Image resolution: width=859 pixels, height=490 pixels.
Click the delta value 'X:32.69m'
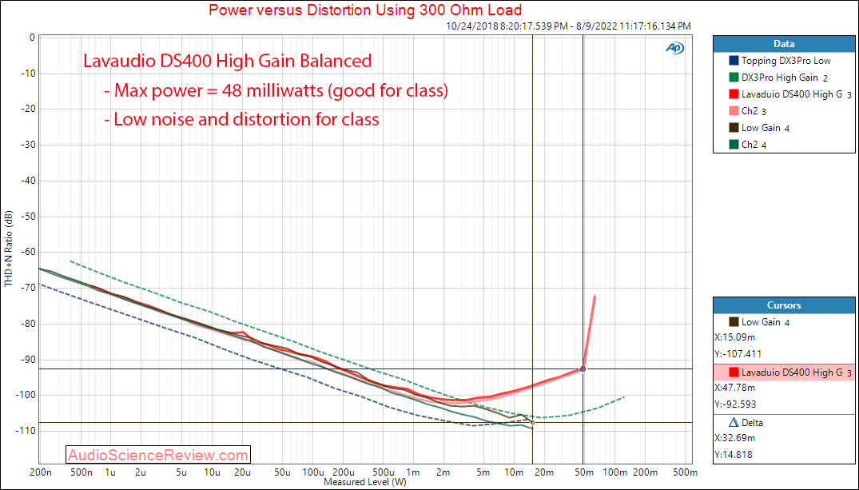[x=734, y=438]
